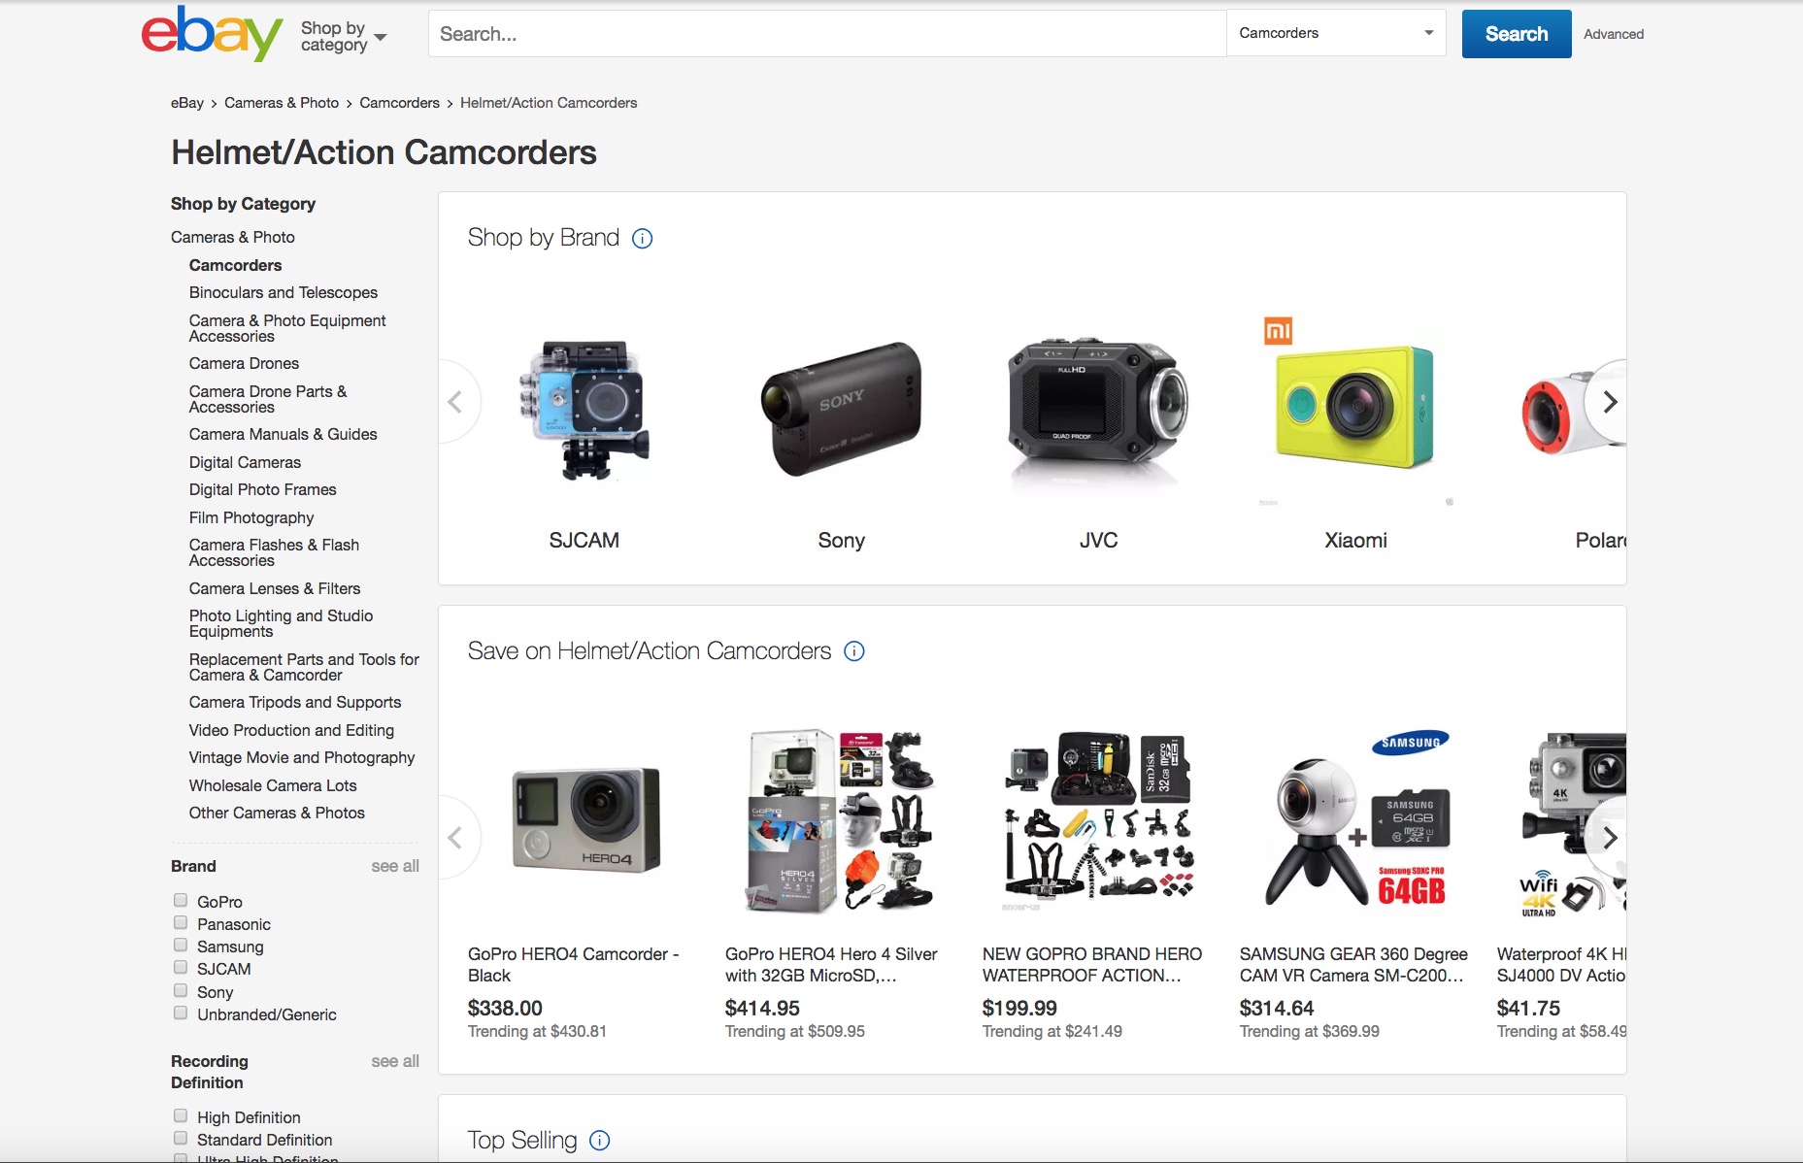Click the Top Selling info icon
Image resolution: width=1803 pixels, height=1163 pixels.
[600, 1141]
